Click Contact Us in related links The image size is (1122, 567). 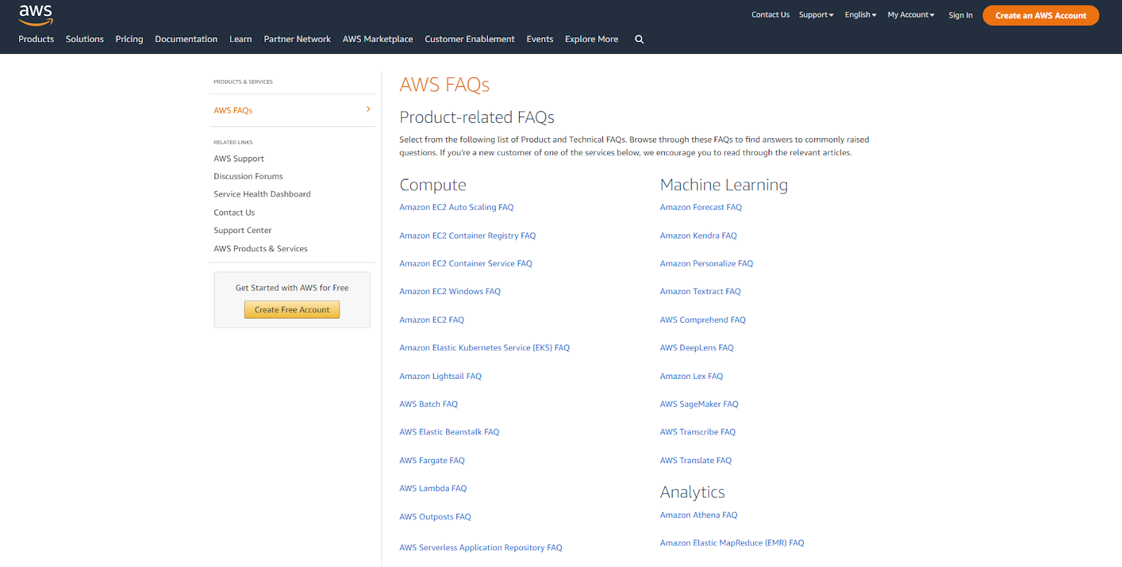click(x=234, y=213)
